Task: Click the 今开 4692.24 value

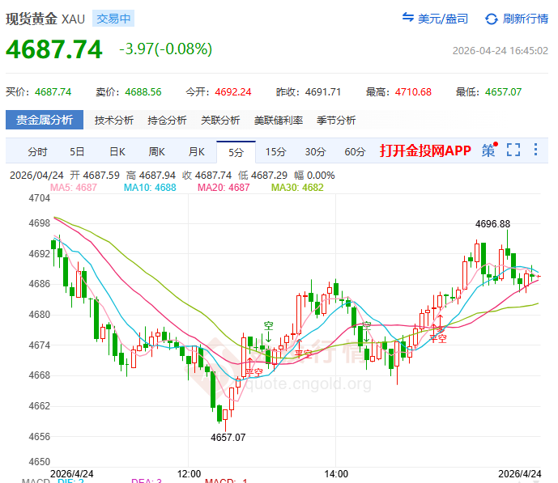Action: 233,92
